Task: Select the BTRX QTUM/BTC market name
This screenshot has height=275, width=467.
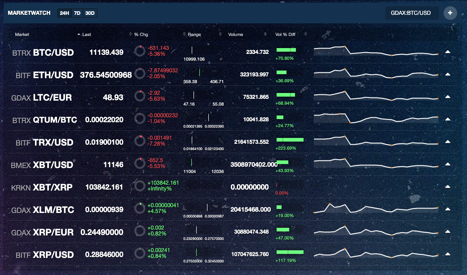Action: 44,120
